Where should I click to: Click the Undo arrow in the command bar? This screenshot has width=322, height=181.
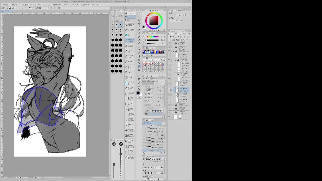coord(30,8)
